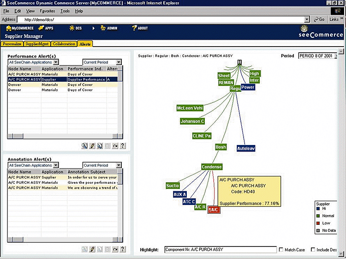Sort by Node Name header in Performance Alerts
This screenshot has height=259, width=346.
tap(24, 69)
